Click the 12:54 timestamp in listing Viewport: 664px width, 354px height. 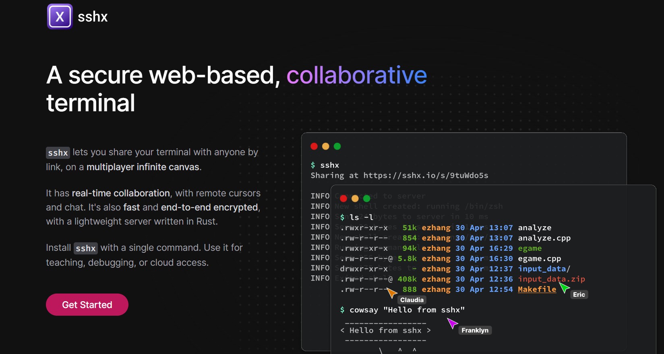pos(501,289)
